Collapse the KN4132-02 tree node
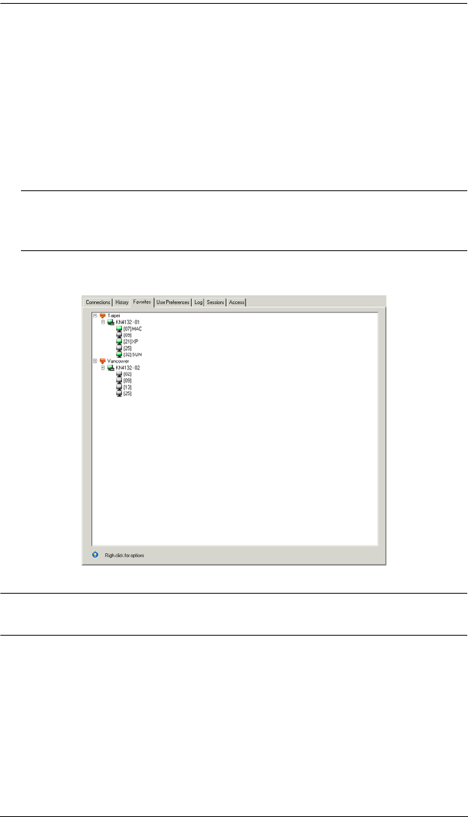The image size is (468, 817). (103, 368)
